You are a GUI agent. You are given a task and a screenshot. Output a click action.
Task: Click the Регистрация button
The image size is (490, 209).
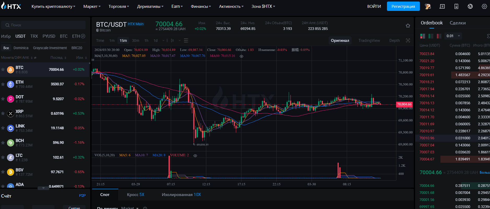pos(403,6)
